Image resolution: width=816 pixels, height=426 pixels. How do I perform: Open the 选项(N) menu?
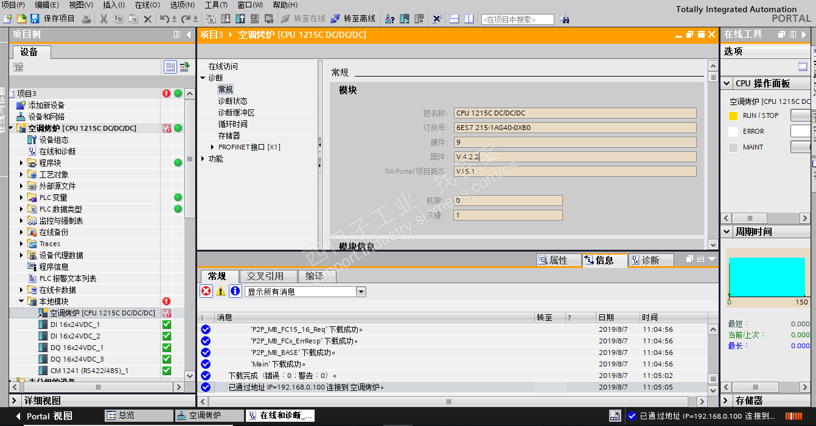pyautogui.click(x=182, y=5)
